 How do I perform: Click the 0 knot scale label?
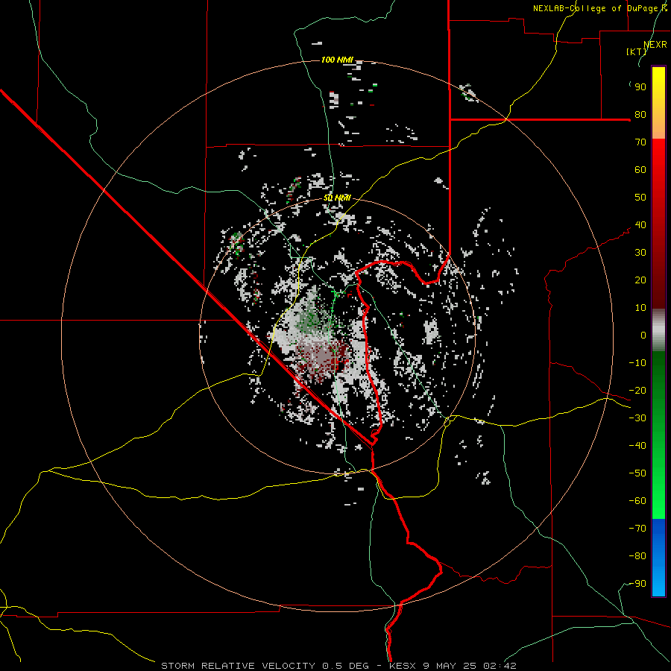coord(643,335)
